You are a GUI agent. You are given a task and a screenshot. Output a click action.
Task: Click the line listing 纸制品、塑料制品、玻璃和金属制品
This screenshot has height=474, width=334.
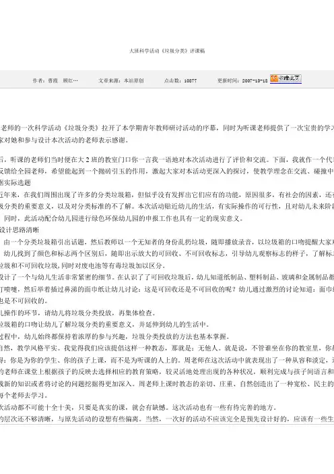pyautogui.click(x=167, y=278)
